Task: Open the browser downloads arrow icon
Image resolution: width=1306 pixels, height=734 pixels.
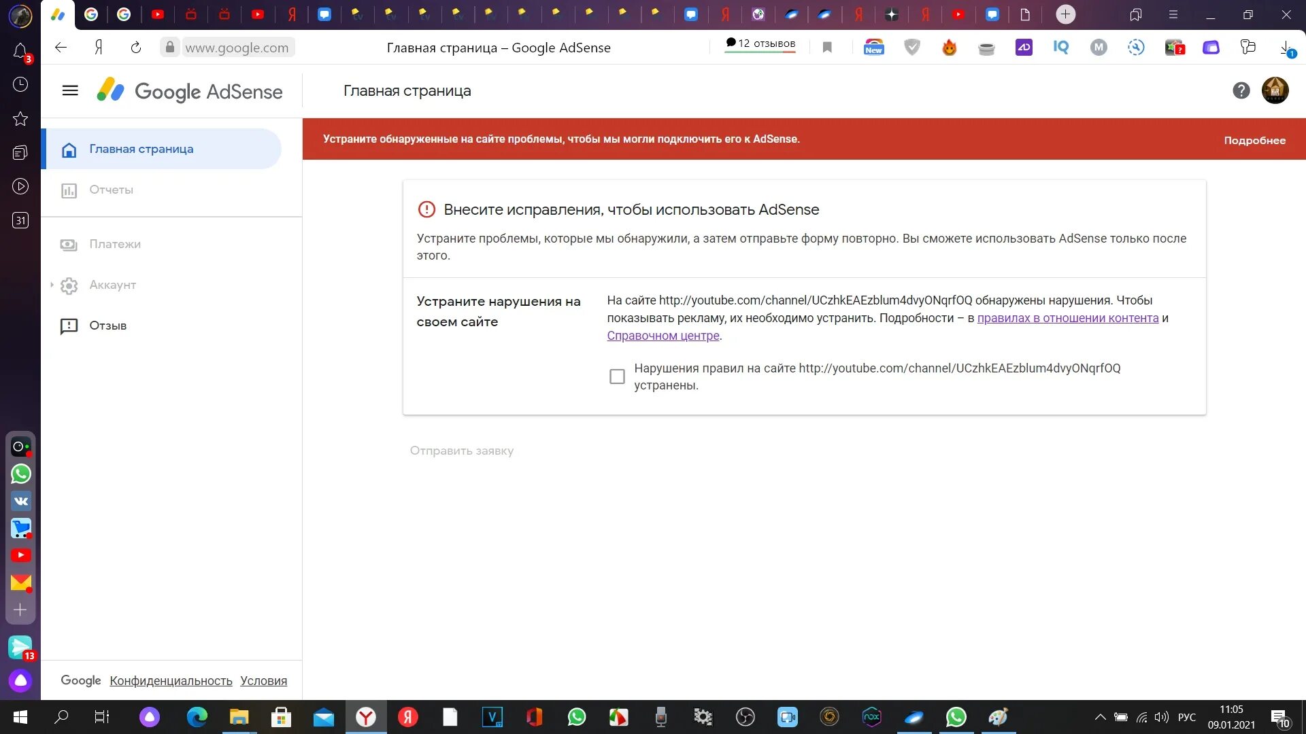Action: [1286, 48]
